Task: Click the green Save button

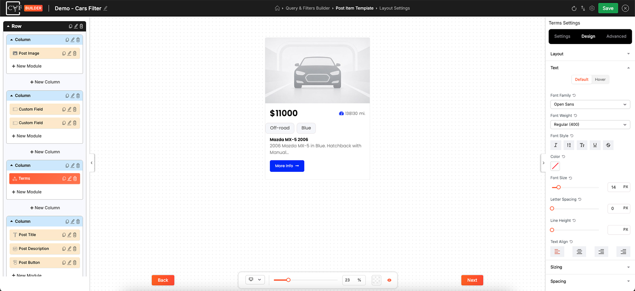Action: coord(608,8)
